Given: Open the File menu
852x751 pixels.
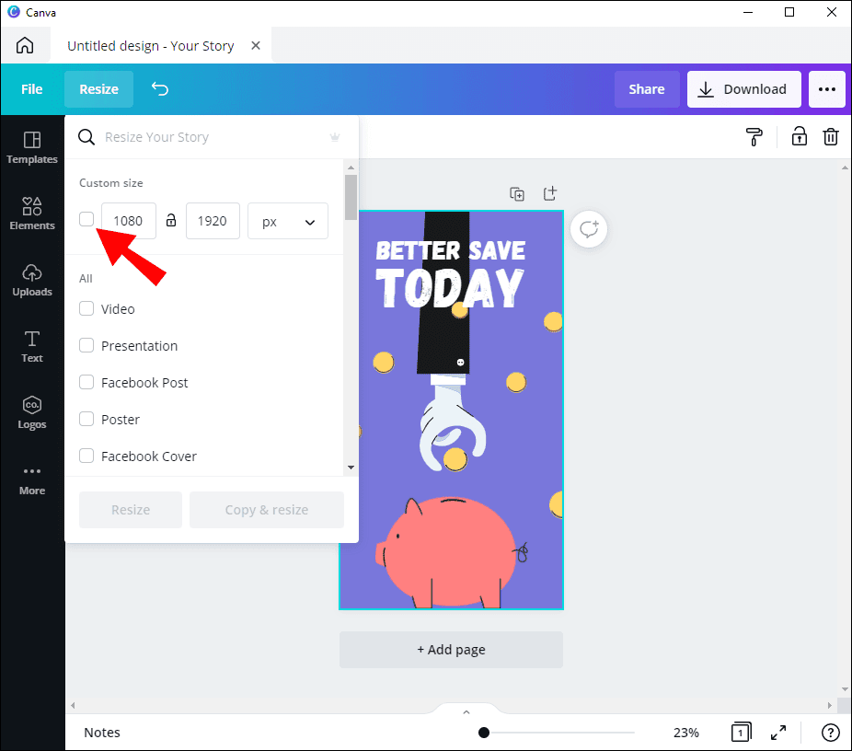Looking at the screenshot, I should (x=31, y=88).
